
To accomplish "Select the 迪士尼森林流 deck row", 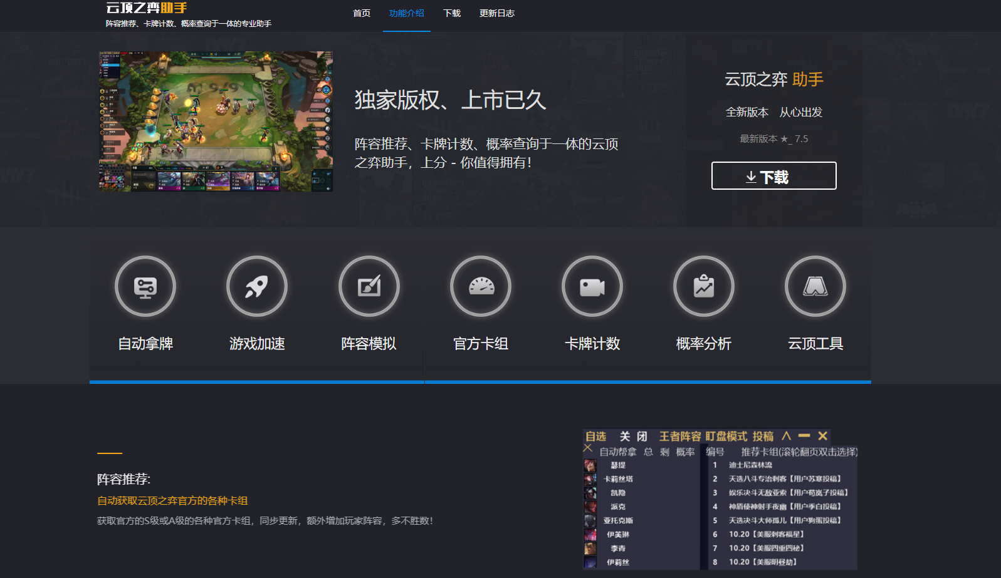I will point(750,465).
